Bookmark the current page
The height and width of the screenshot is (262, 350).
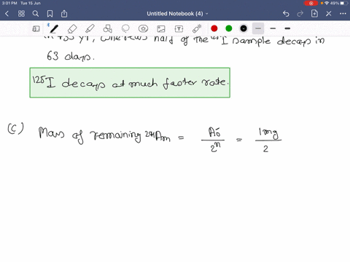[x=50, y=14]
